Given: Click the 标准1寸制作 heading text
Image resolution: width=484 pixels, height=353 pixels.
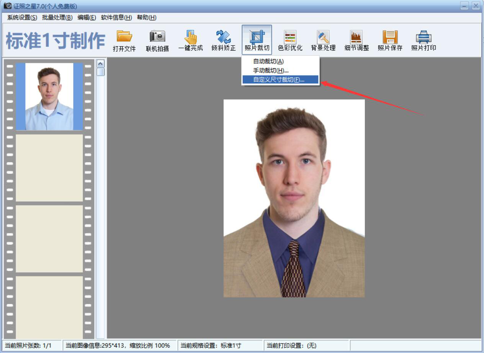Looking at the screenshot, I should (x=56, y=41).
